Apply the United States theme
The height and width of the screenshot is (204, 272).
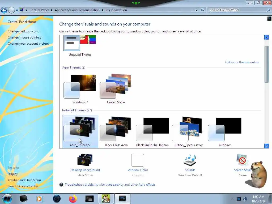point(116,89)
